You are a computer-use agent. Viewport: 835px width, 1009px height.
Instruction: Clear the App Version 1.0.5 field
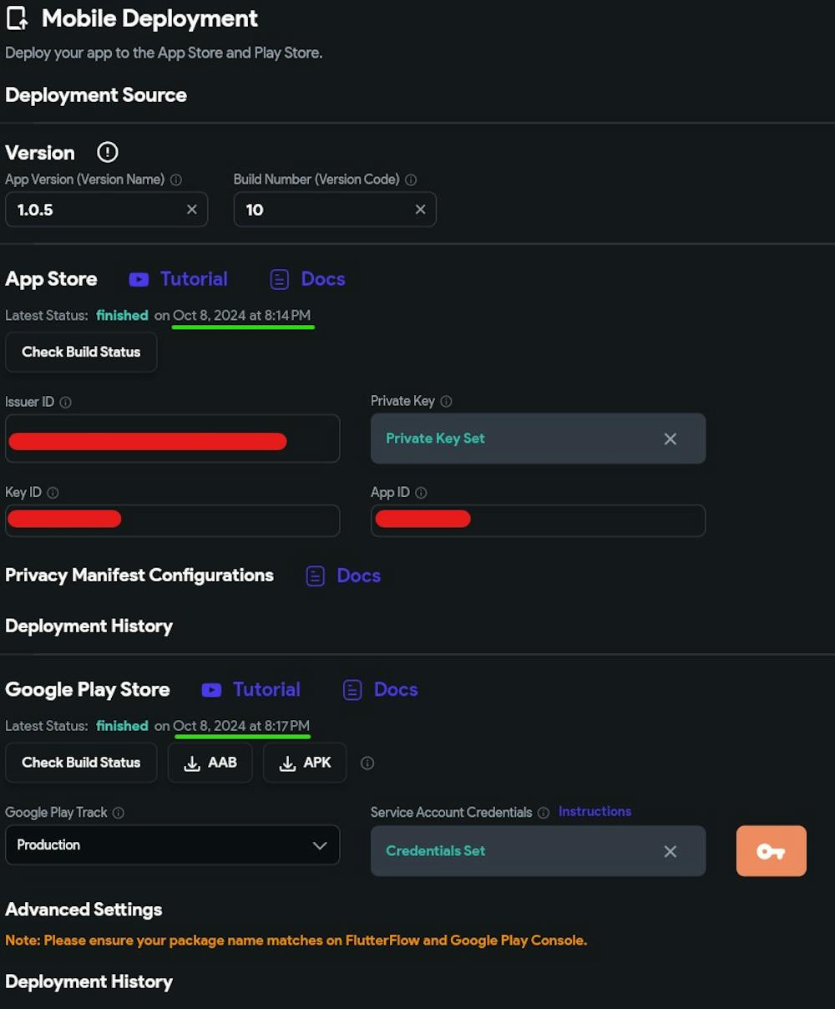pos(192,210)
